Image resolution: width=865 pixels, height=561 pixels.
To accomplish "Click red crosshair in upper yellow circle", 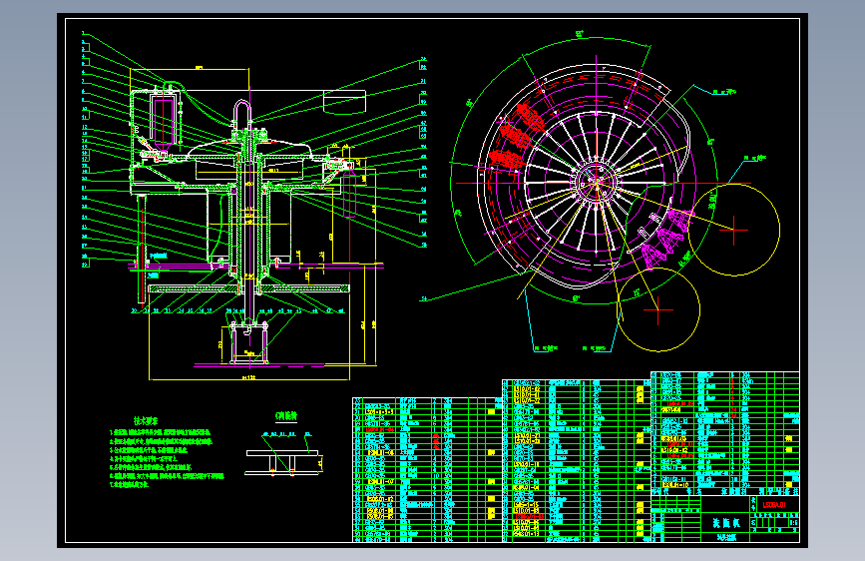I will point(733,230).
